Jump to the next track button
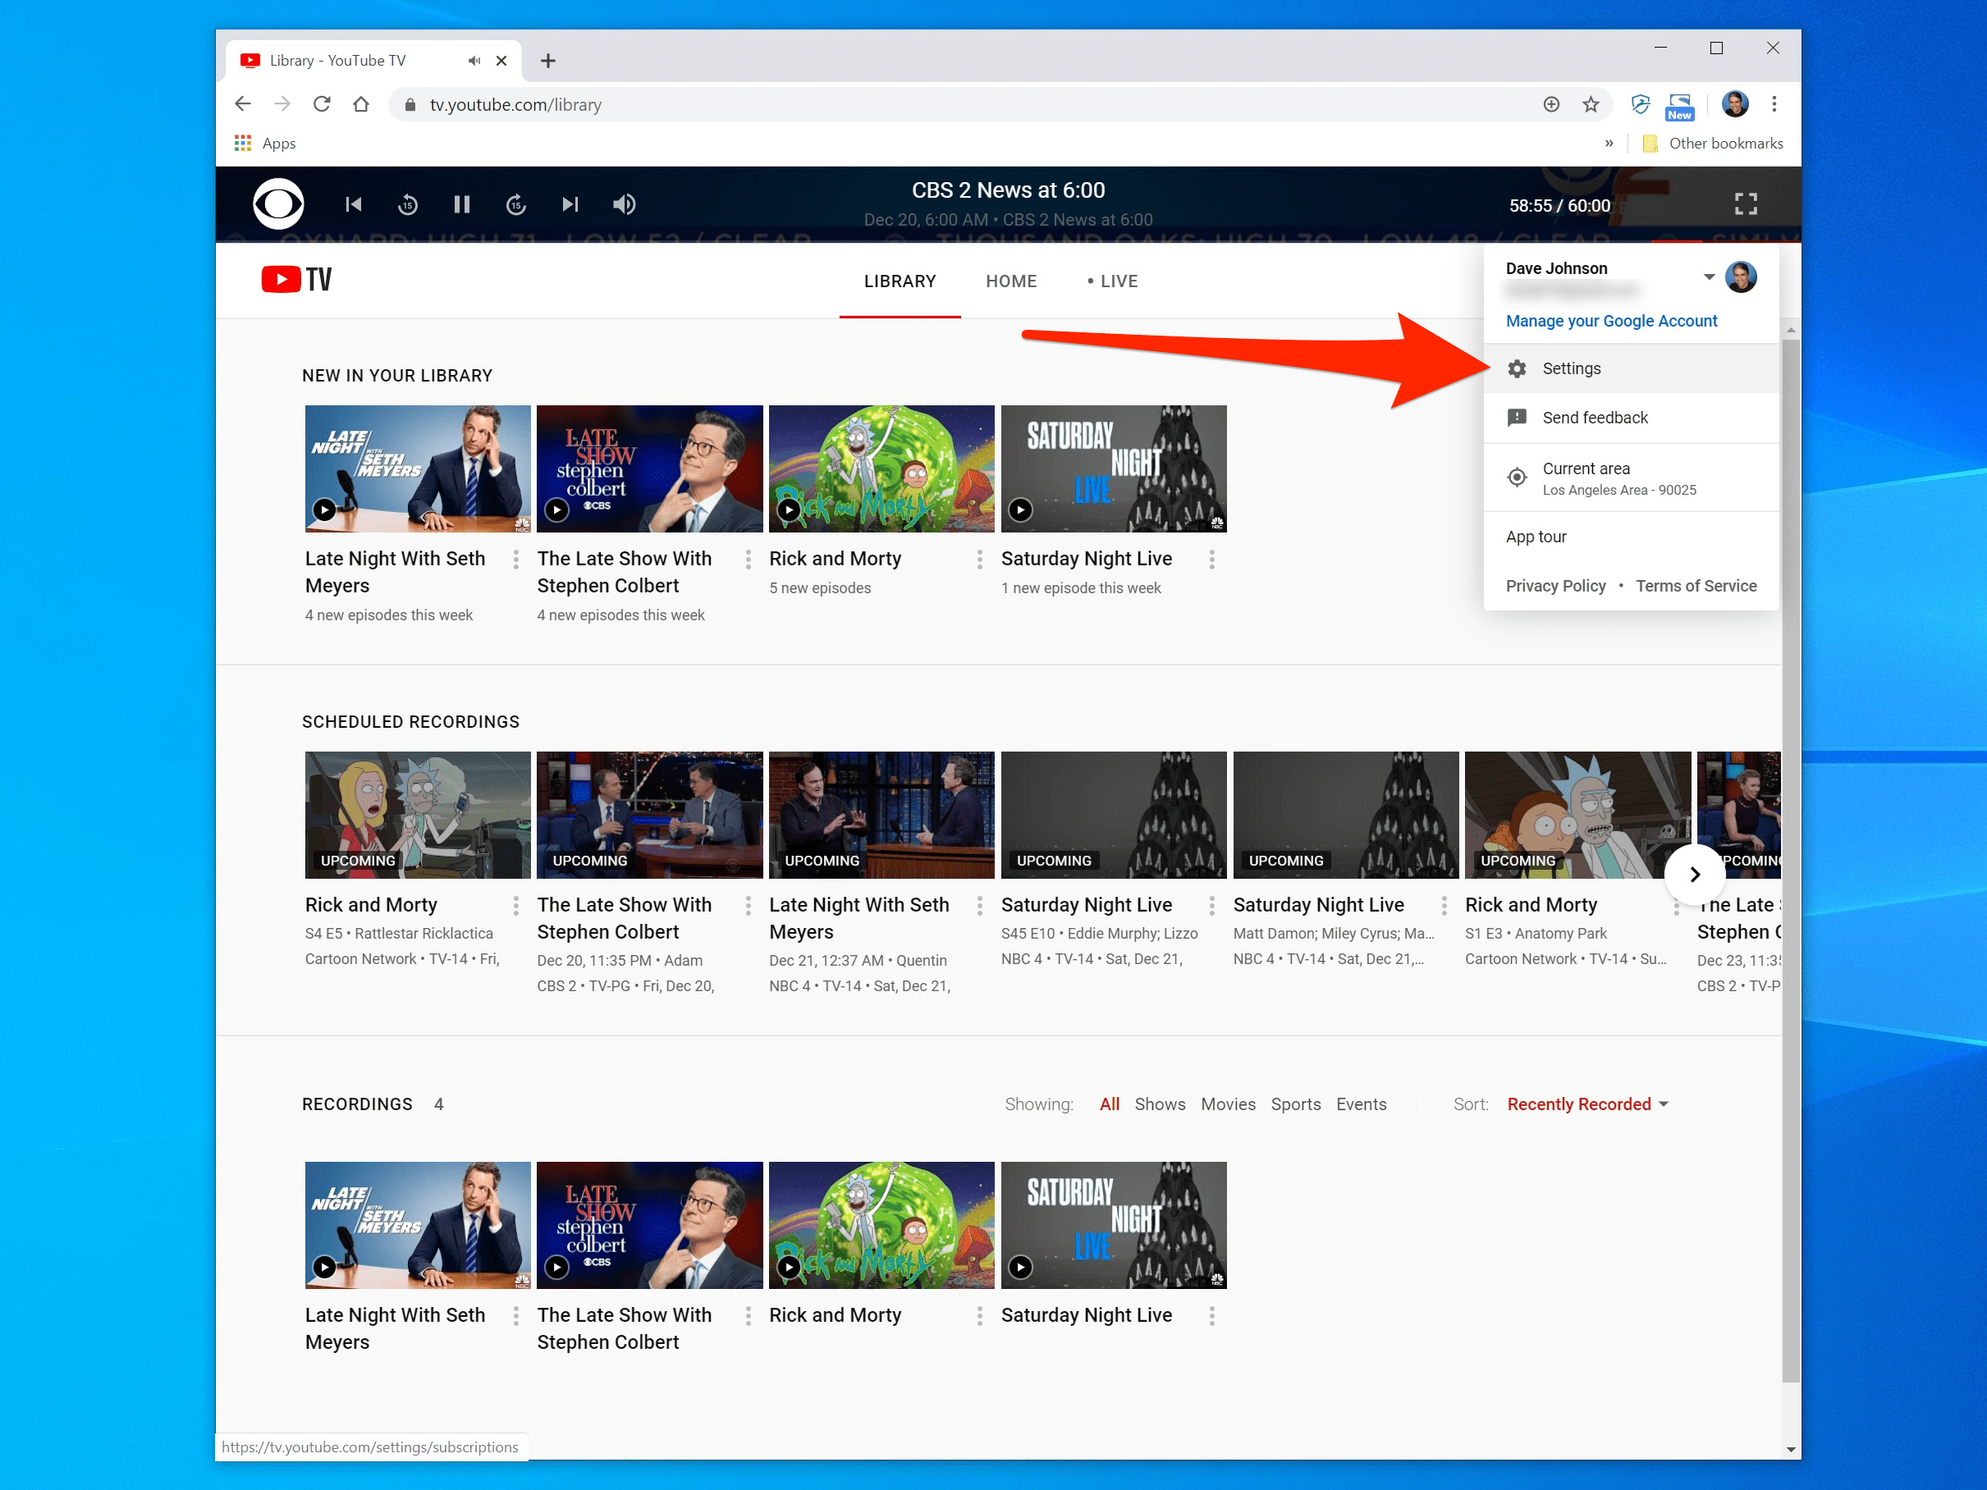The image size is (1987, 1490). coord(570,205)
